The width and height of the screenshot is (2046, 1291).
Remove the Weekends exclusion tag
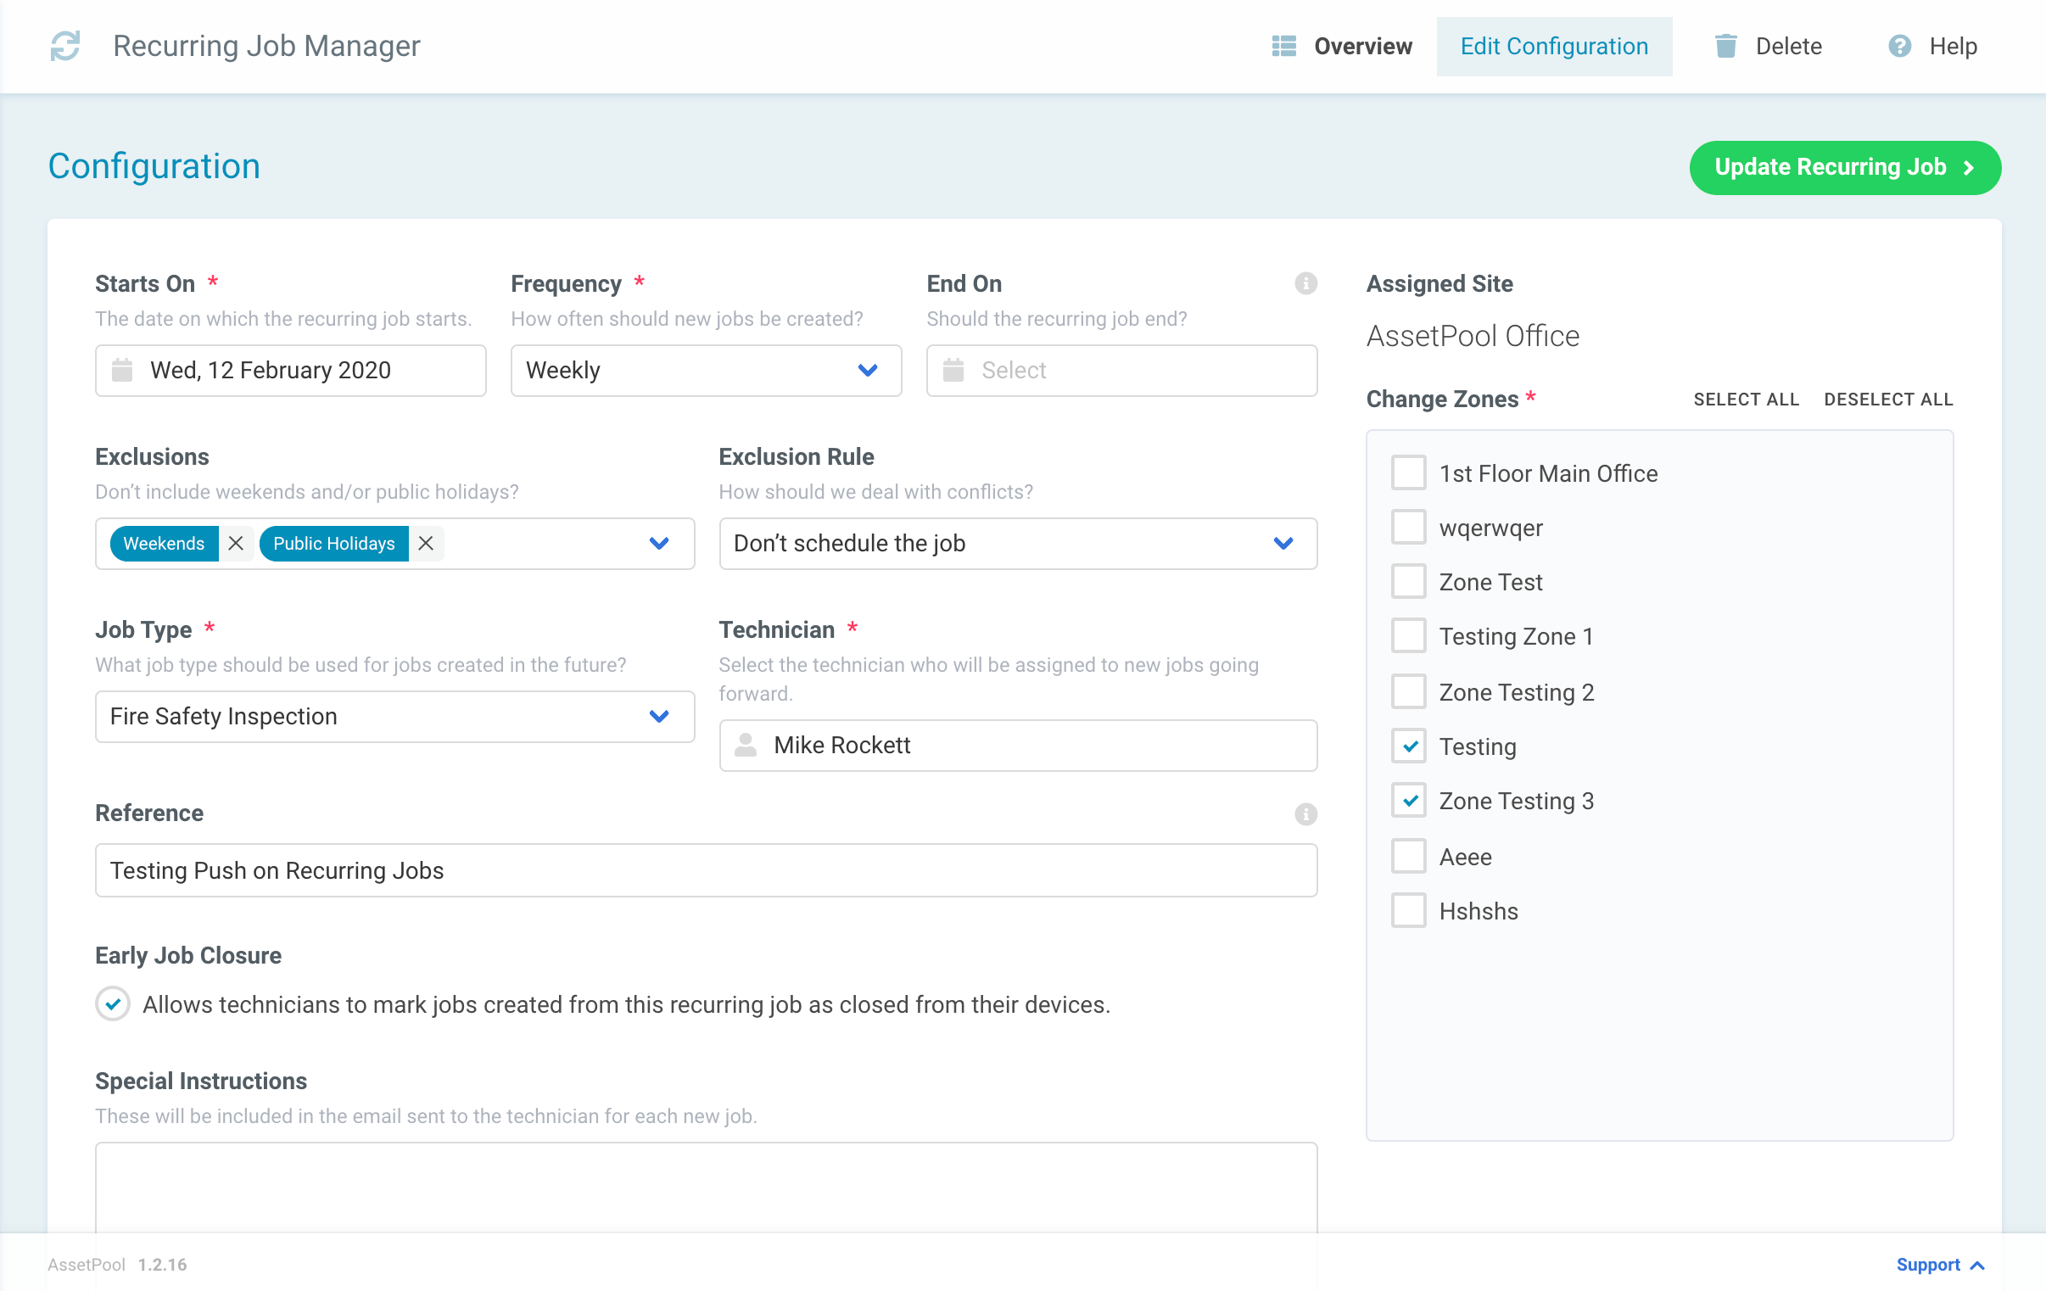click(235, 543)
